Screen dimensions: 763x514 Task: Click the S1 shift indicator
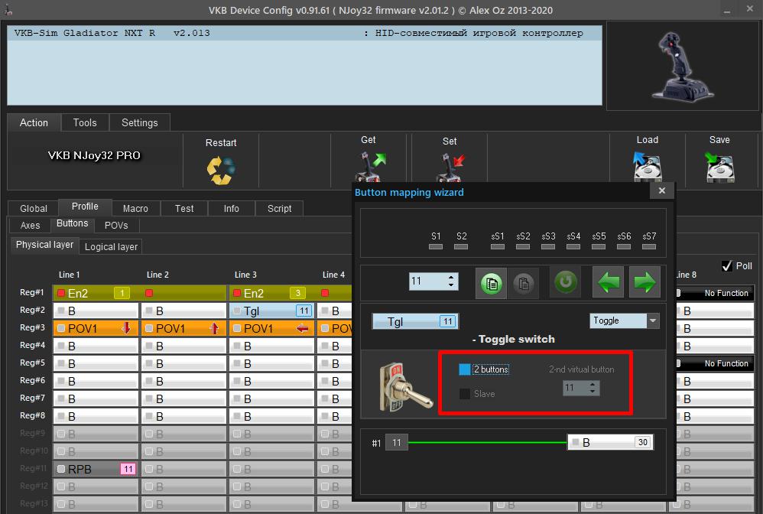(436, 247)
